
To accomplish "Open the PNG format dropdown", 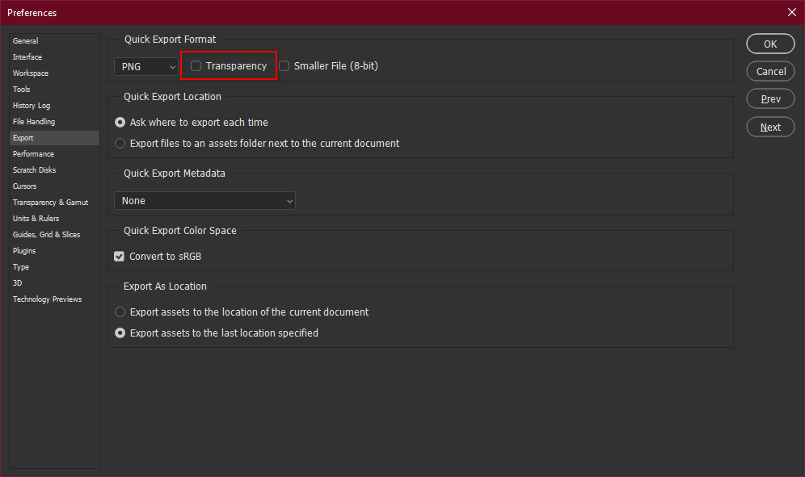I will click(146, 67).
